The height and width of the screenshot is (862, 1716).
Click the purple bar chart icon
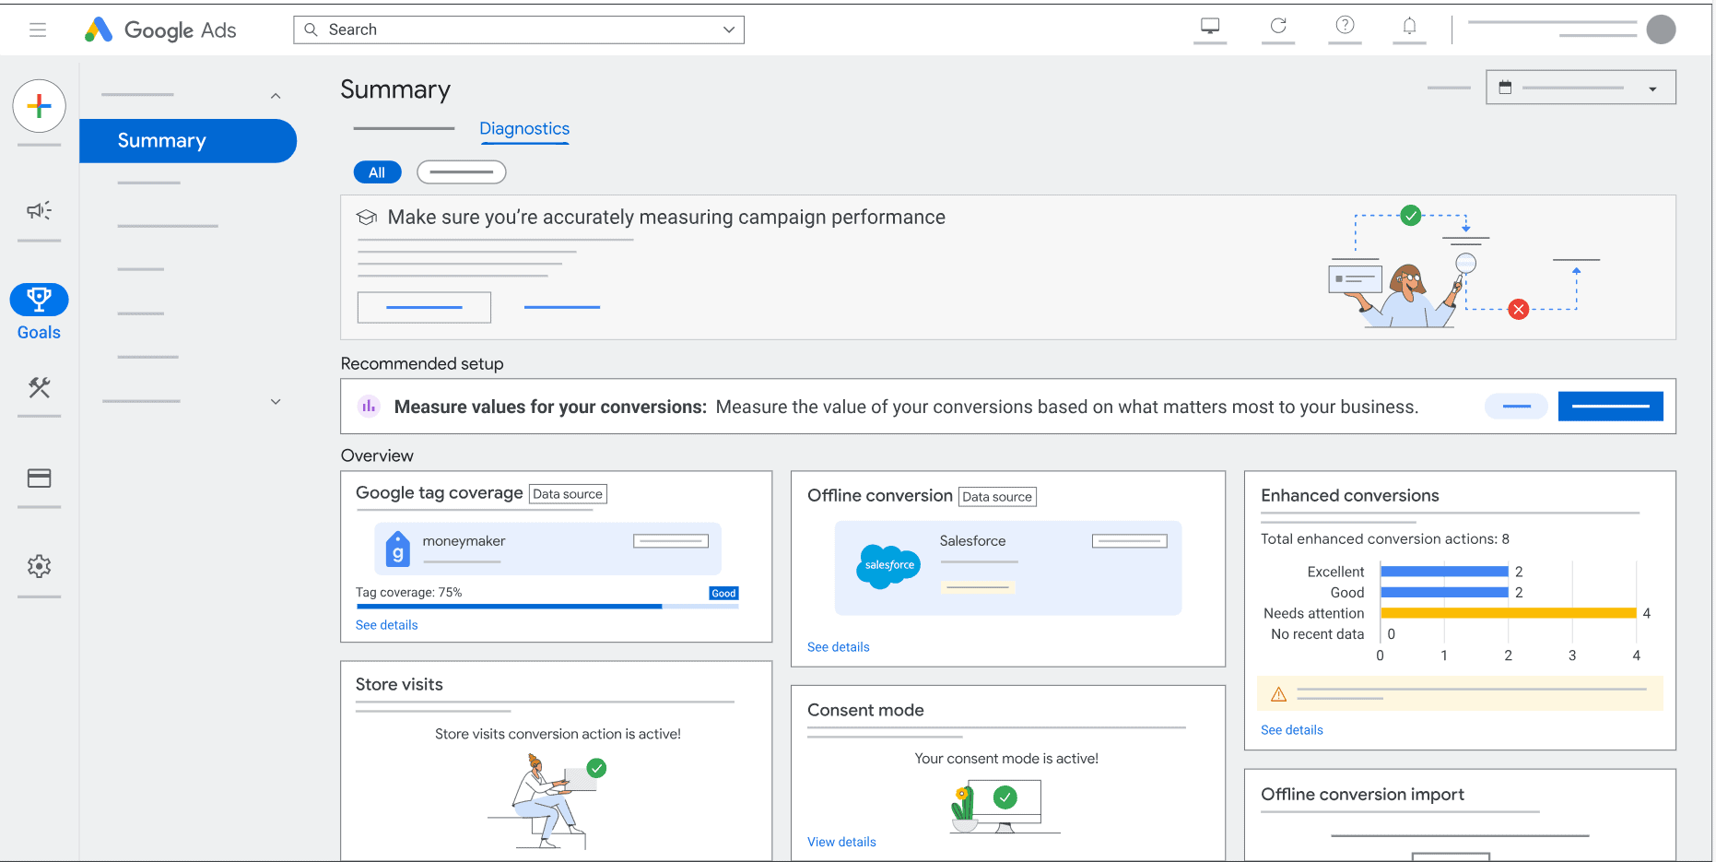point(369,406)
